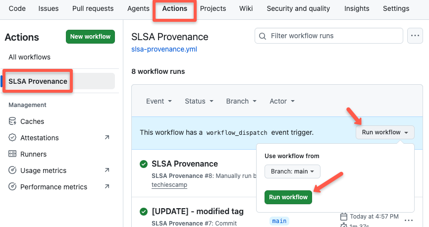Open slsa-provenance.yml file link

164,49
